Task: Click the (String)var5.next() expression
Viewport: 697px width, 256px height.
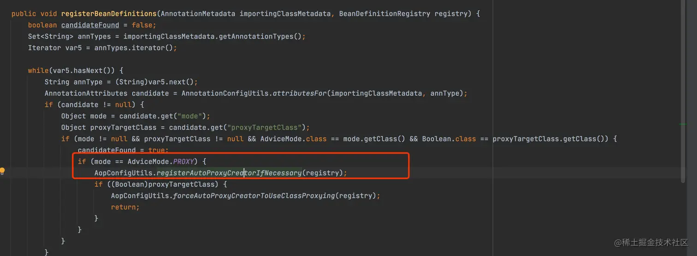Action: point(154,82)
